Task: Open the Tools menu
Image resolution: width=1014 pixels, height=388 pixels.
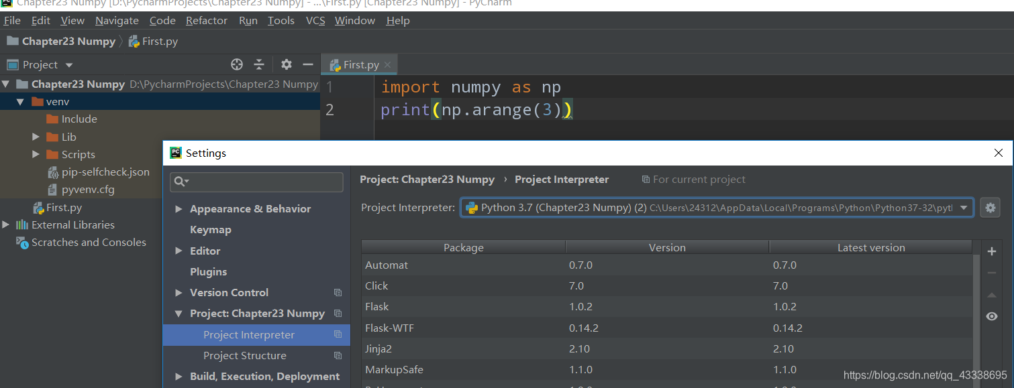Action: [x=281, y=21]
